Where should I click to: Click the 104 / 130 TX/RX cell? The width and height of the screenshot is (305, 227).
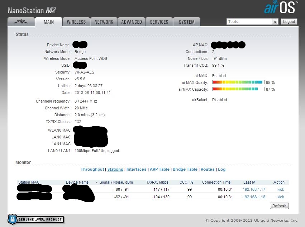pos(161,197)
